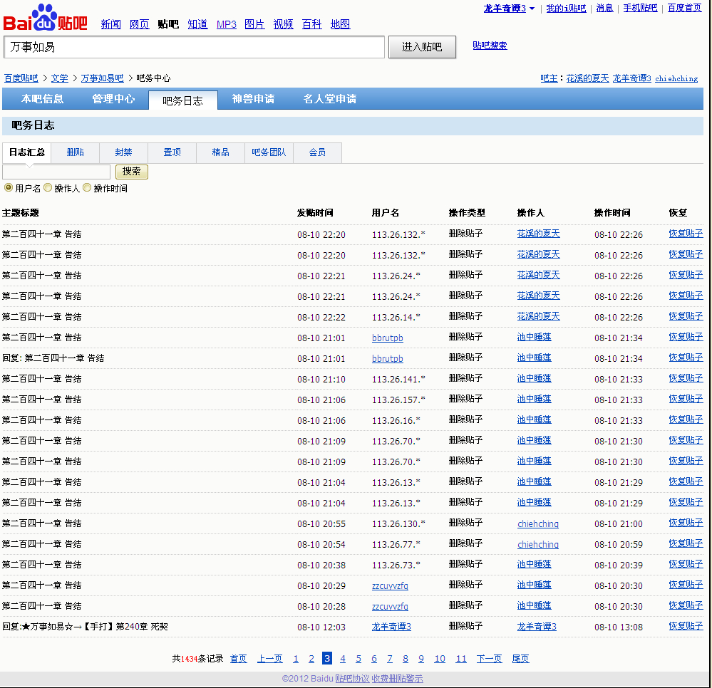Switch to the 吧务日志 tab
This screenshot has width=712, height=688.
click(x=183, y=100)
